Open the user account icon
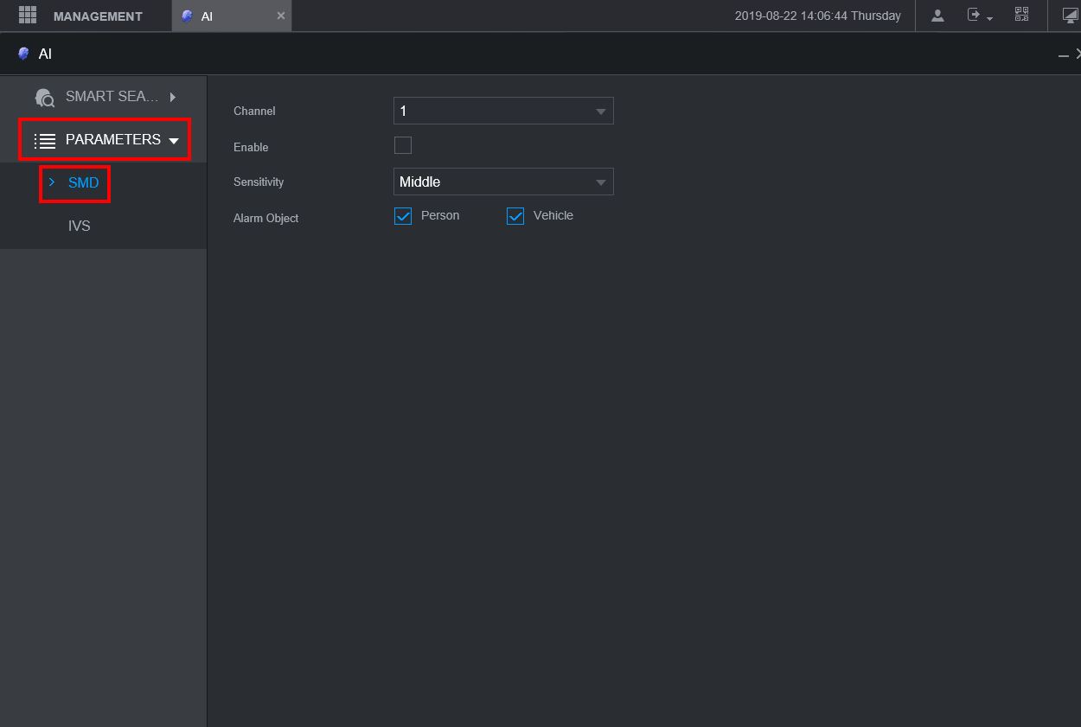Screen dimensions: 1081x727 tap(937, 16)
